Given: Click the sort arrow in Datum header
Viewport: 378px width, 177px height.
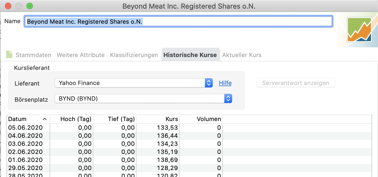Looking at the screenshot, I should pos(45,119).
